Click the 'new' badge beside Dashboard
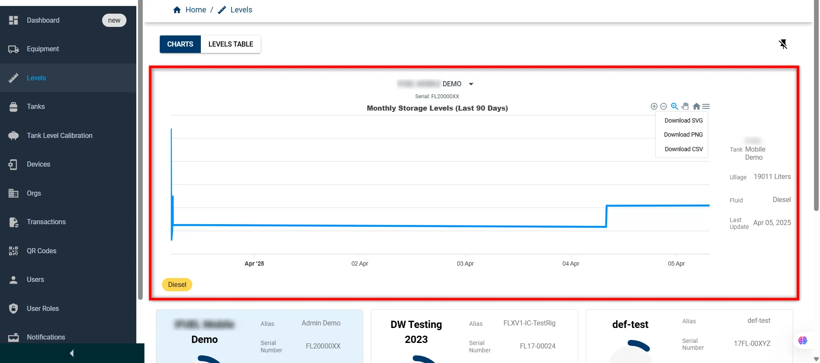This screenshot has height=363, width=820. tap(114, 20)
